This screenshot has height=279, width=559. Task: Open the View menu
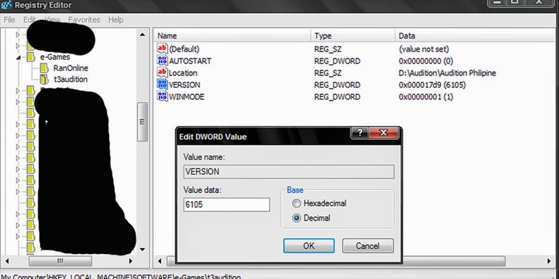(52, 20)
